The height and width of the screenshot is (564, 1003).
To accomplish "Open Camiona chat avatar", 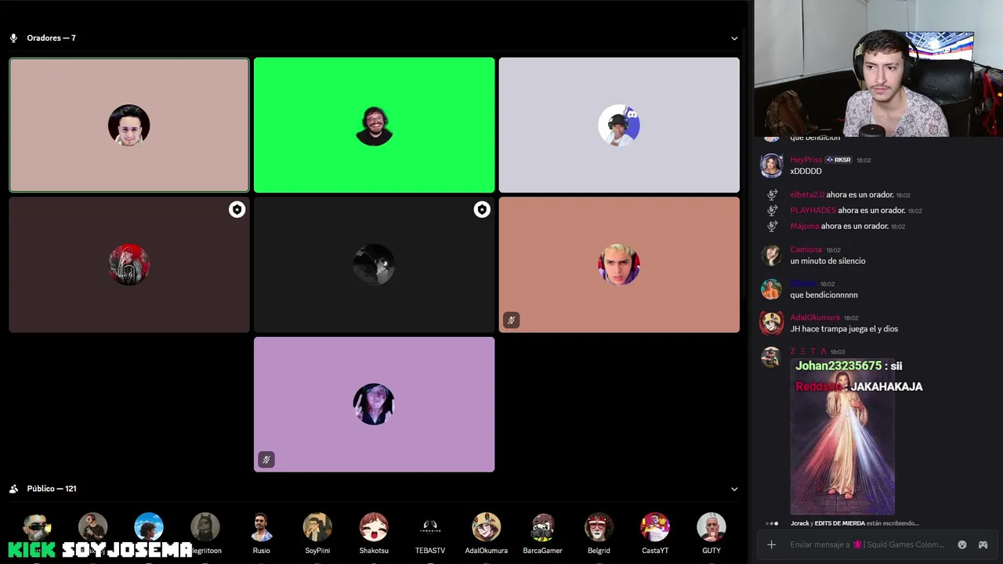I will (771, 255).
